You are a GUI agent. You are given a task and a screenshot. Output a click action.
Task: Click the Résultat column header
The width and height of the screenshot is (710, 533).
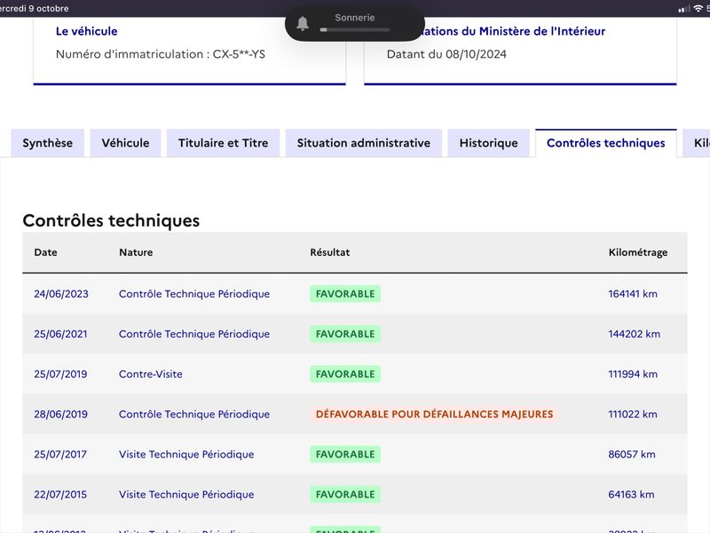tap(329, 252)
